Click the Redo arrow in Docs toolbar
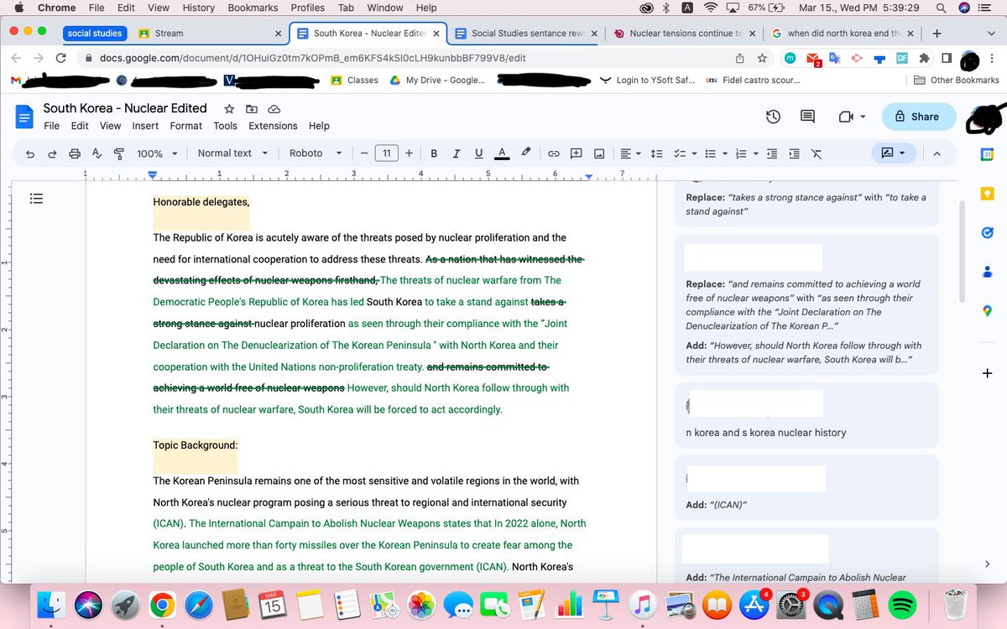Image resolution: width=1007 pixels, height=629 pixels. (52, 153)
